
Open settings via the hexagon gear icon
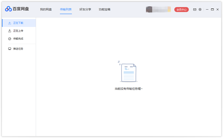pyautogui.click(x=200, y=10)
